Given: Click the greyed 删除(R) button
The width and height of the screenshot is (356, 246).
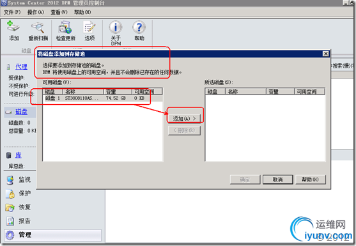Looking at the screenshot, I should coord(184,130).
